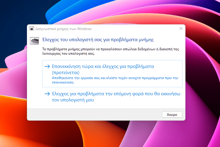Click the large memory chip dialog icon
The image size is (220, 147).
click(x=34, y=41)
